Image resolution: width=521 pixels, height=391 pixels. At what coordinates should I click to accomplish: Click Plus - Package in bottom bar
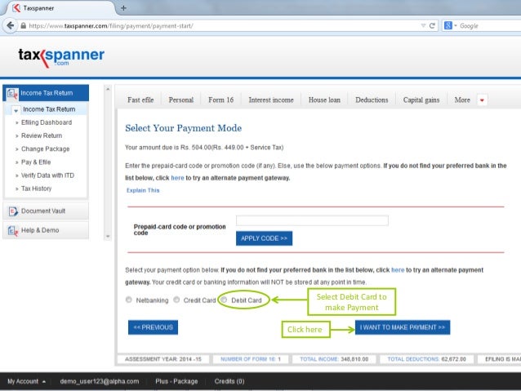[176, 381]
